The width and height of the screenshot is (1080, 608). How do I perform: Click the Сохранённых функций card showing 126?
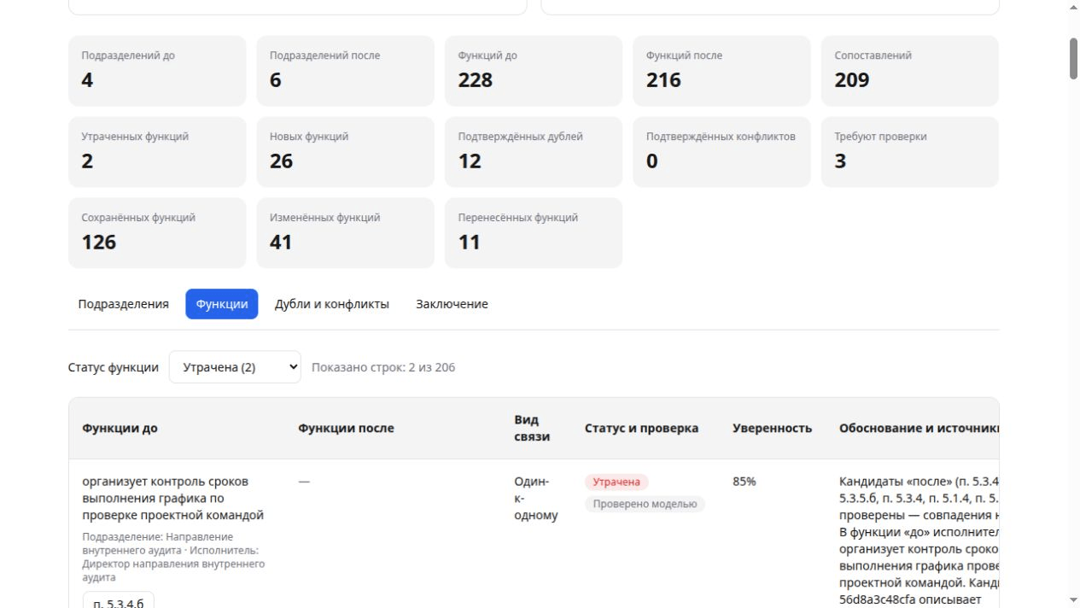(x=157, y=233)
